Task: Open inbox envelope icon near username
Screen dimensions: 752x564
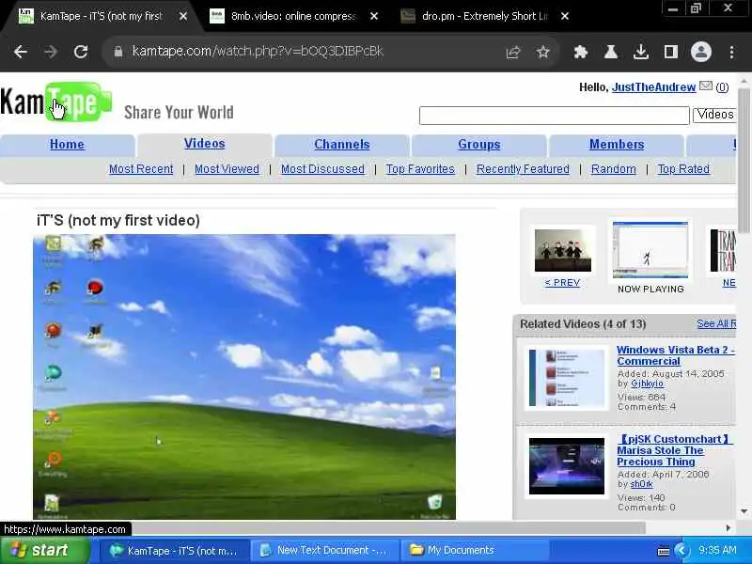Action: pyautogui.click(x=706, y=86)
